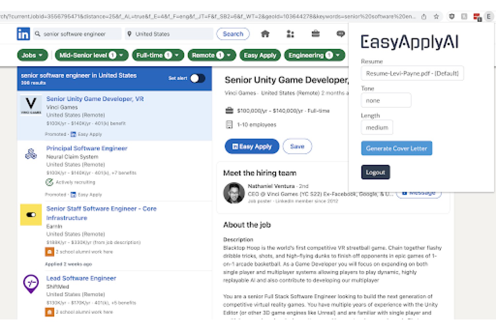Click the blue Easy Apply button
The image size is (496, 330).
point(252,147)
